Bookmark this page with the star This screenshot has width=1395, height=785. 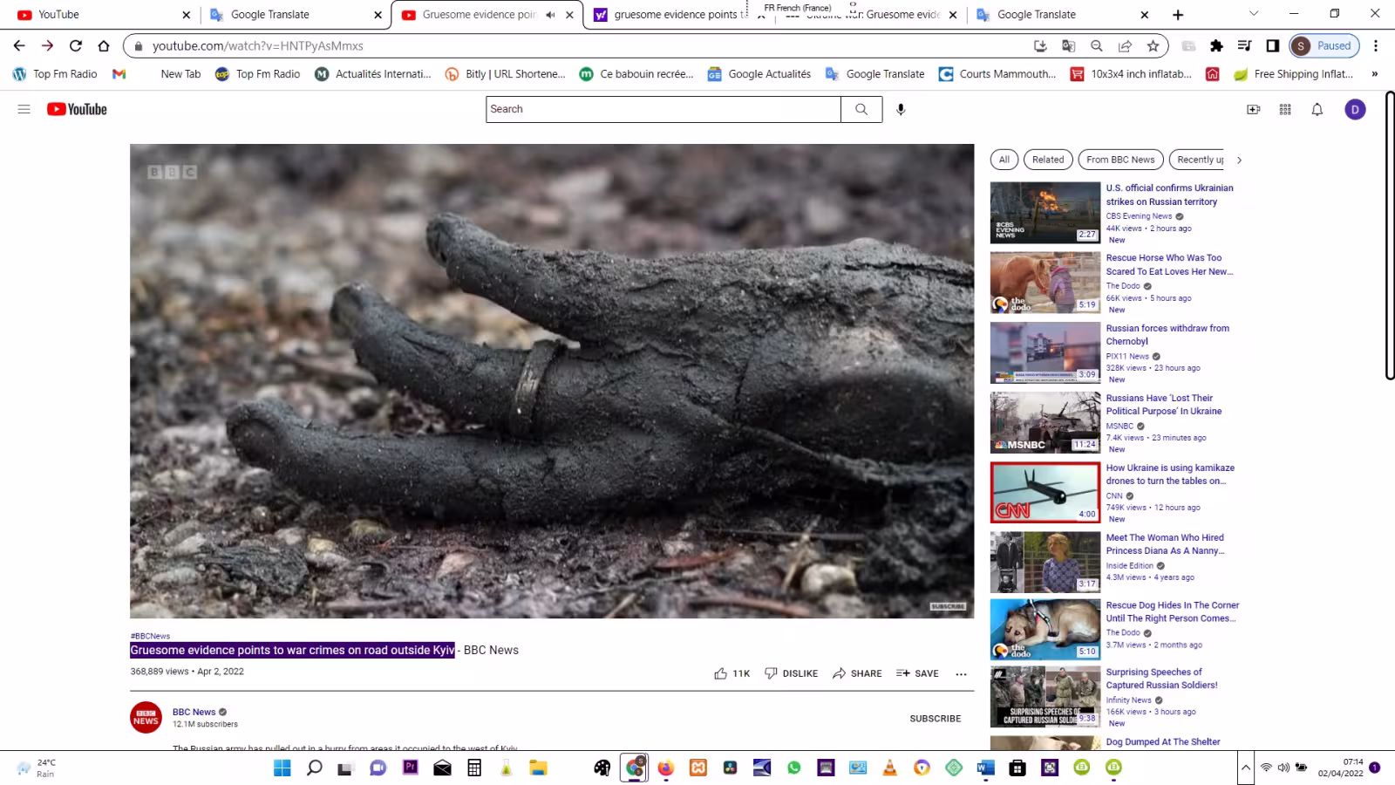(1153, 45)
